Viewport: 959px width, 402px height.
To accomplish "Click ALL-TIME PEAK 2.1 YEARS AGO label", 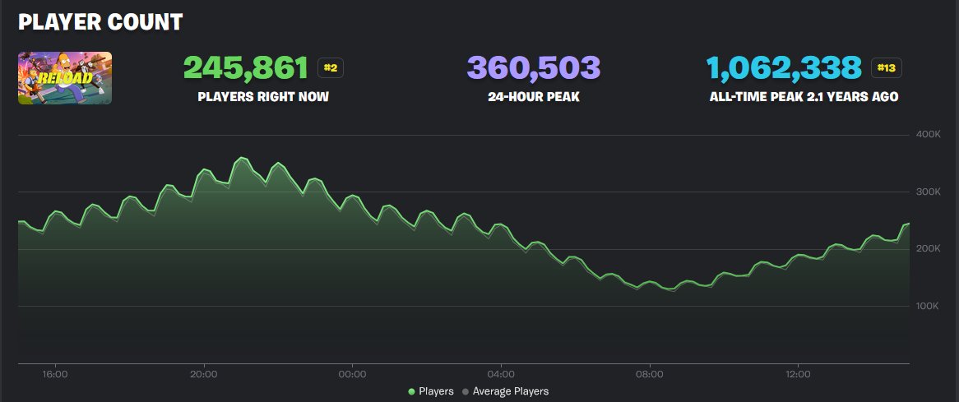I will click(x=804, y=97).
